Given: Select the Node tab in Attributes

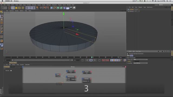Looking at the screenshot, I should click(132, 56).
